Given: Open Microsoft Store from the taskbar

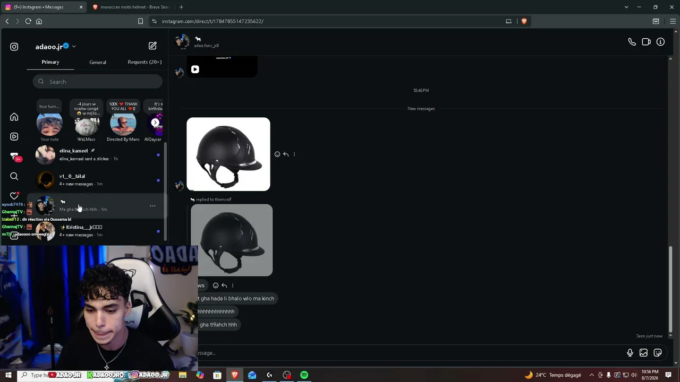Looking at the screenshot, I should coord(217,375).
